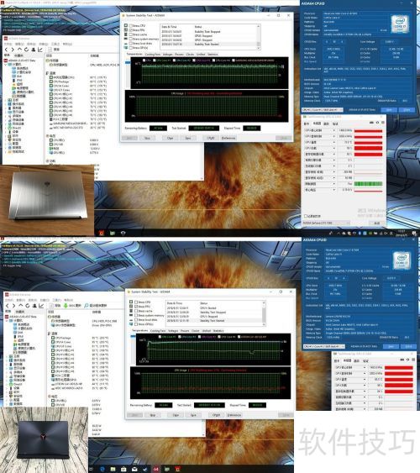Click graph range slider in upper Stability Test
420x473 pixels.
click(x=128, y=62)
